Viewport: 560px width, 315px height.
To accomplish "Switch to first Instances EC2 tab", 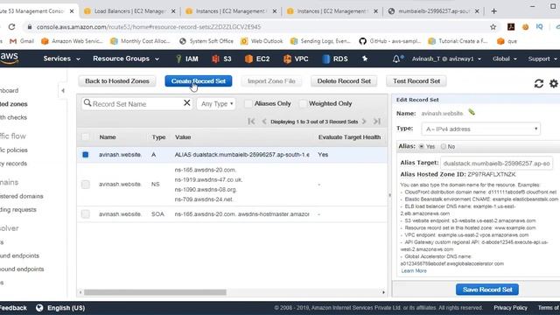I will pos(230,11).
